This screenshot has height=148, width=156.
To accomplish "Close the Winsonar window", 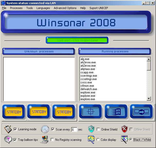I will tap(153, 3).
